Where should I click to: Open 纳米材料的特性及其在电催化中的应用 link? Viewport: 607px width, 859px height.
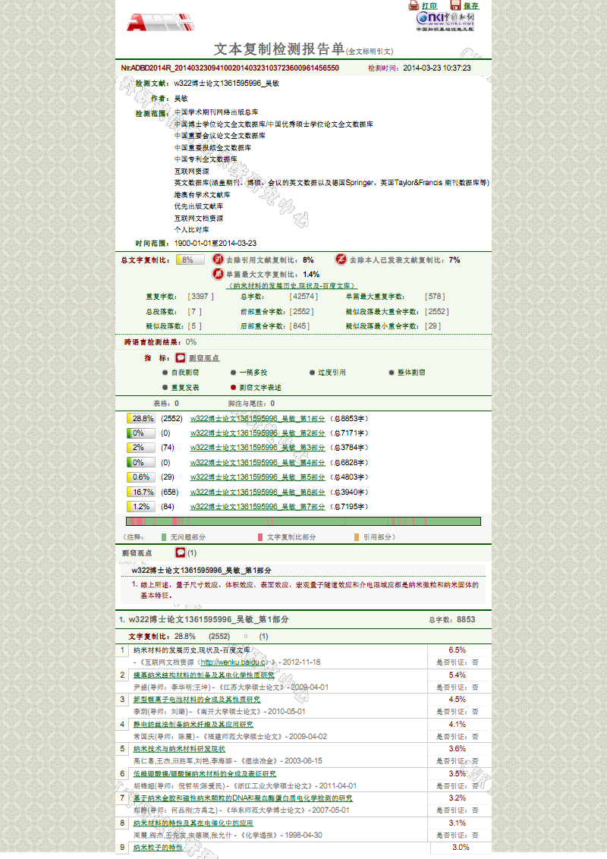pos(193,823)
